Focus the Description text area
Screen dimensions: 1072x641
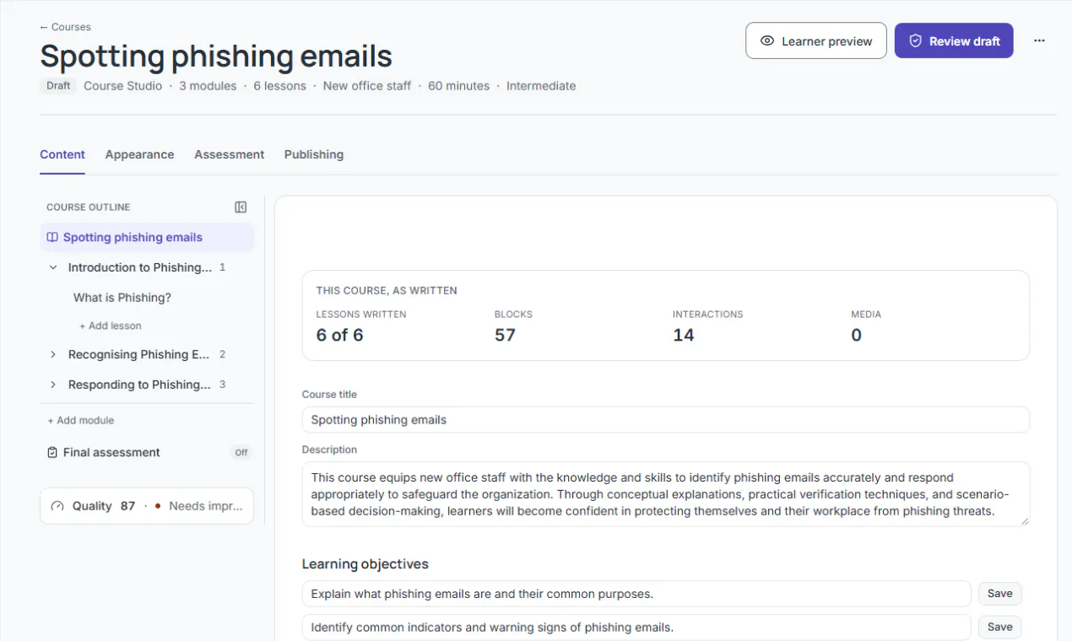coord(666,494)
